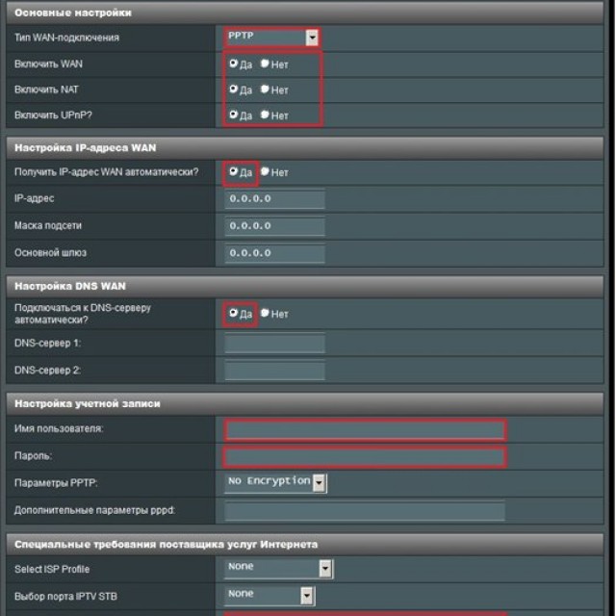Open the Параметры PPTP No Encryption dropdown
616x616 pixels.
[275, 483]
